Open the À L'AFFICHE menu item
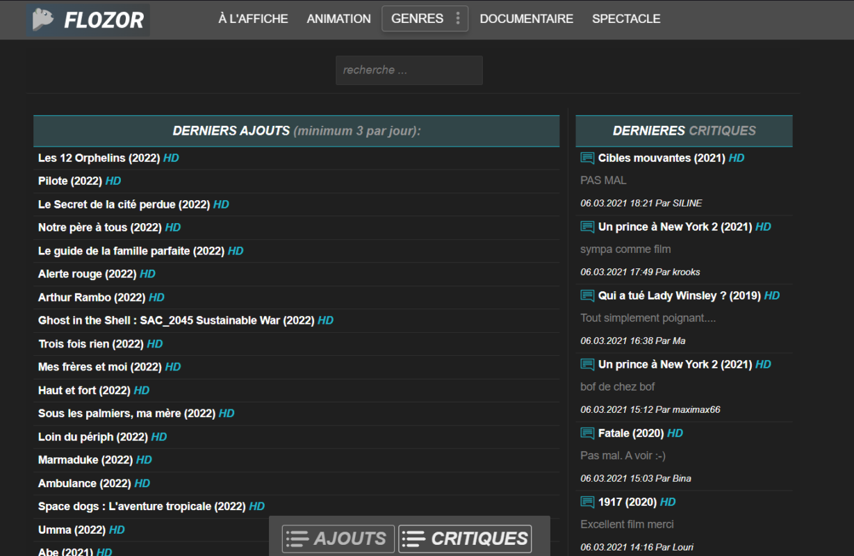The image size is (854, 556). (x=253, y=19)
